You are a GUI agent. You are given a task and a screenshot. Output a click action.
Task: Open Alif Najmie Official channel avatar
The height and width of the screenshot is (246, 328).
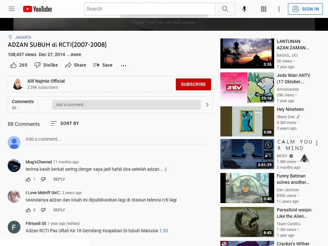(18, 84)
